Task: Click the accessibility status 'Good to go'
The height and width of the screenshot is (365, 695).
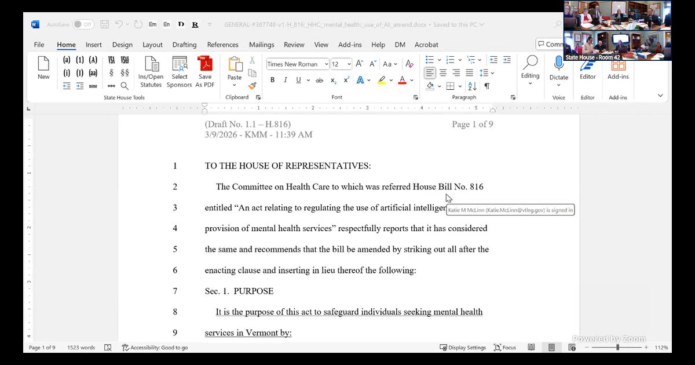Action: point(155,348)
